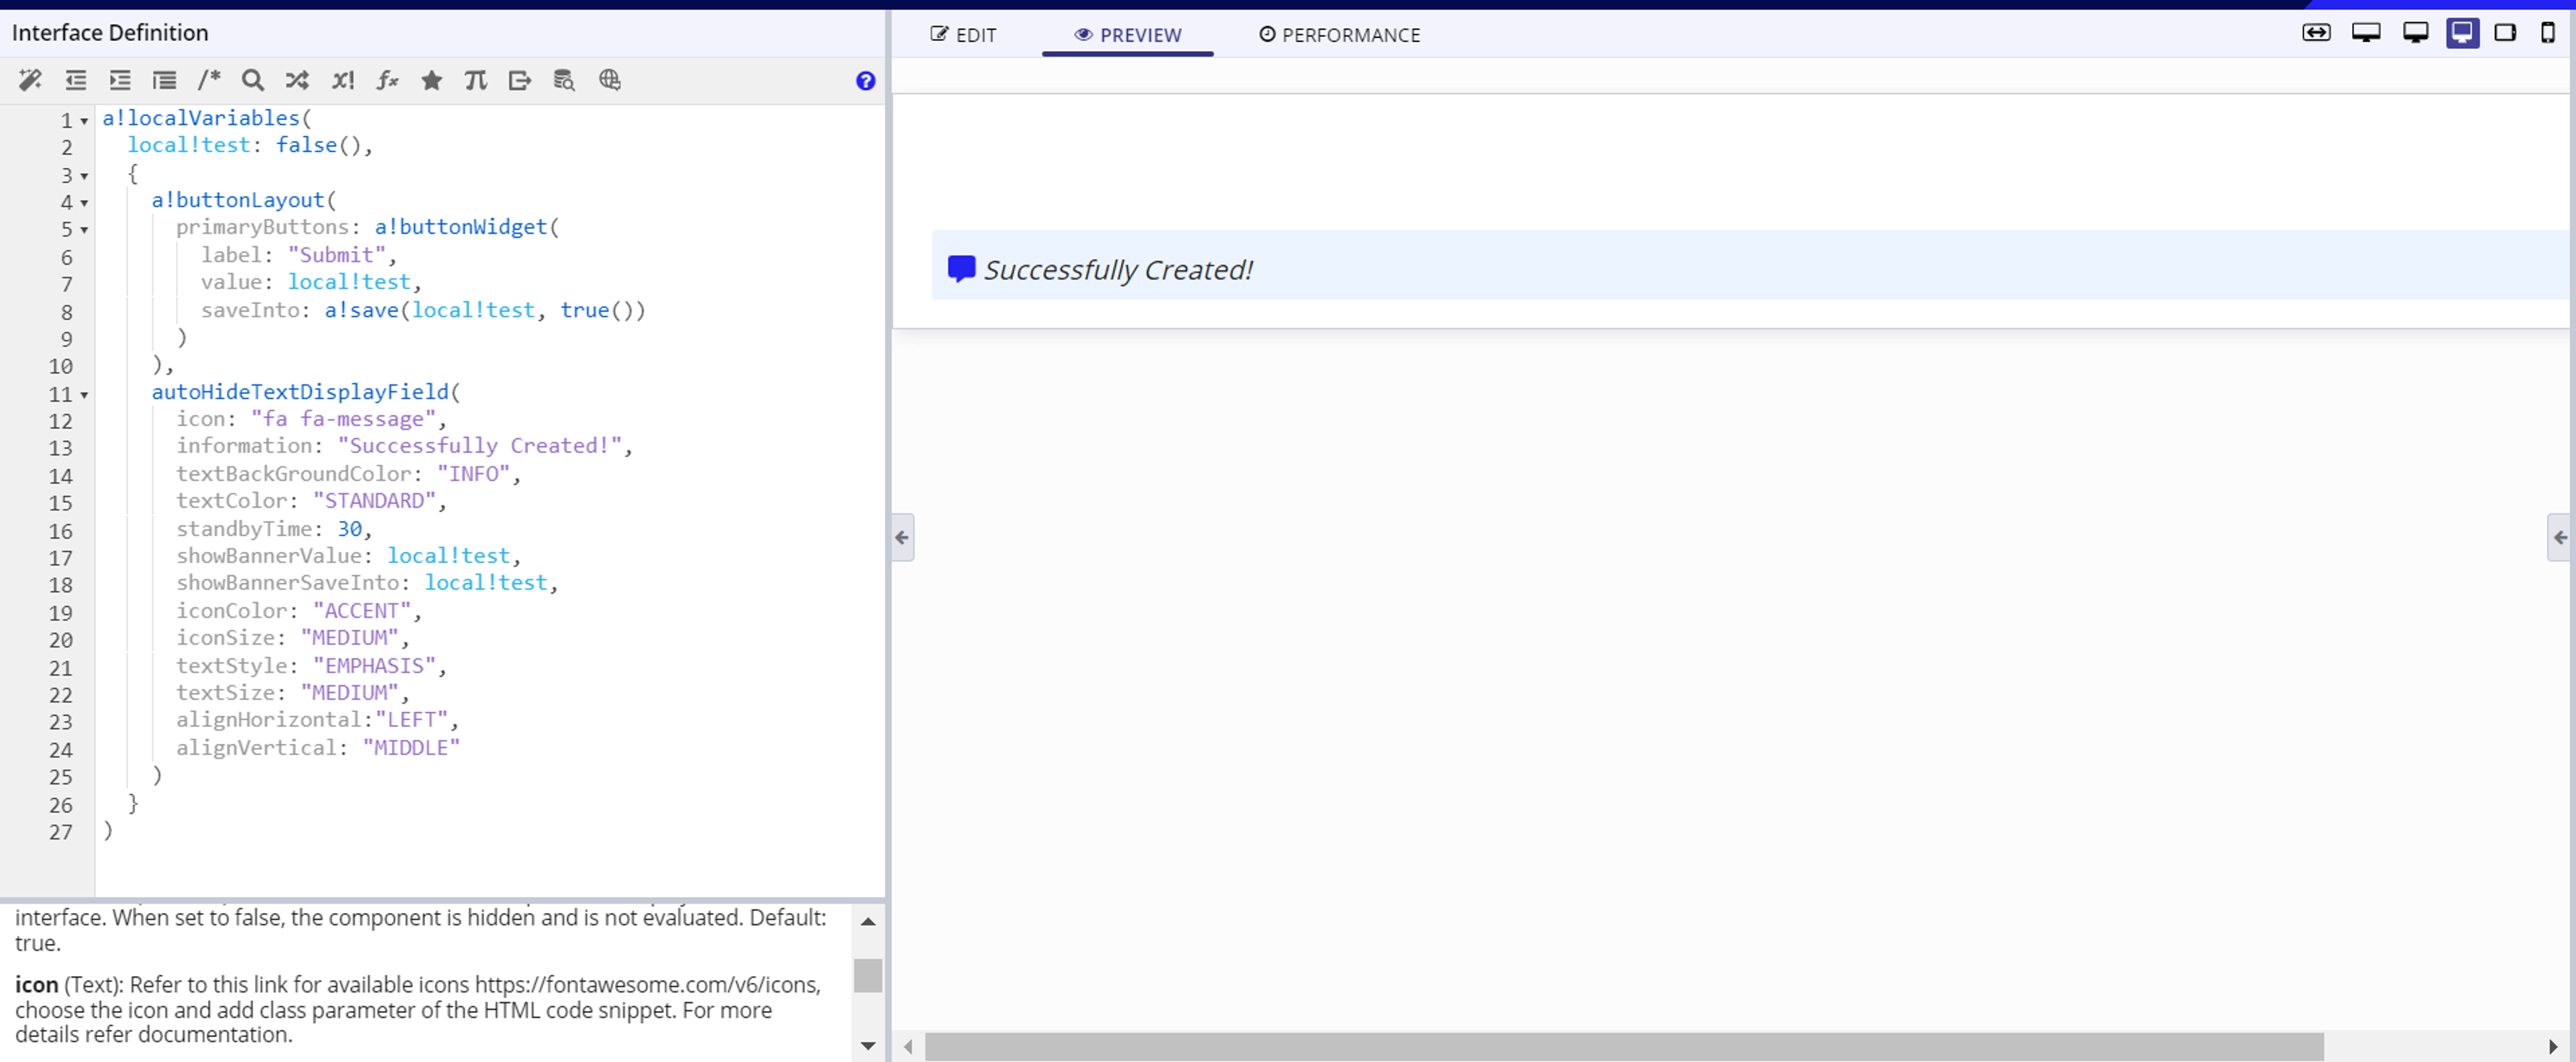
Task: Click the documentation pane scrollbar thumb
Action: coord(868,975)
